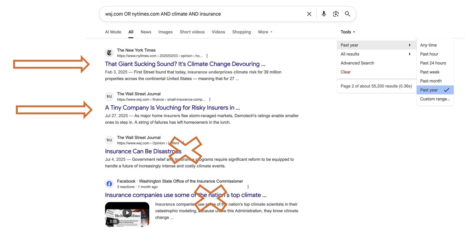Click the 'Feb 3, 2025' result snippet
This screenshot has width=465, height=235.
(x=193, y=75)
